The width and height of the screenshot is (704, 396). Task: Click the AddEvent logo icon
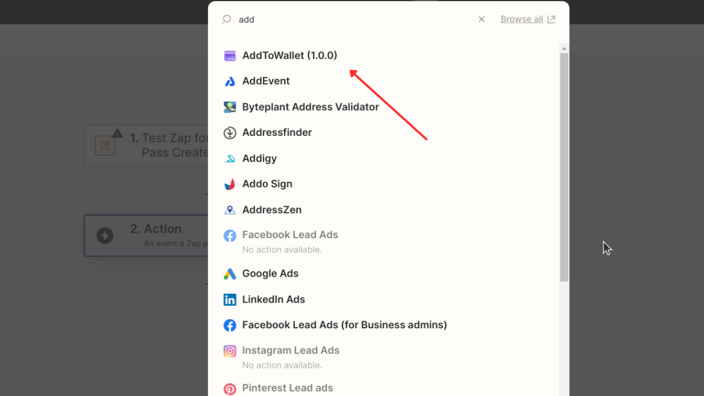(230, 81)
